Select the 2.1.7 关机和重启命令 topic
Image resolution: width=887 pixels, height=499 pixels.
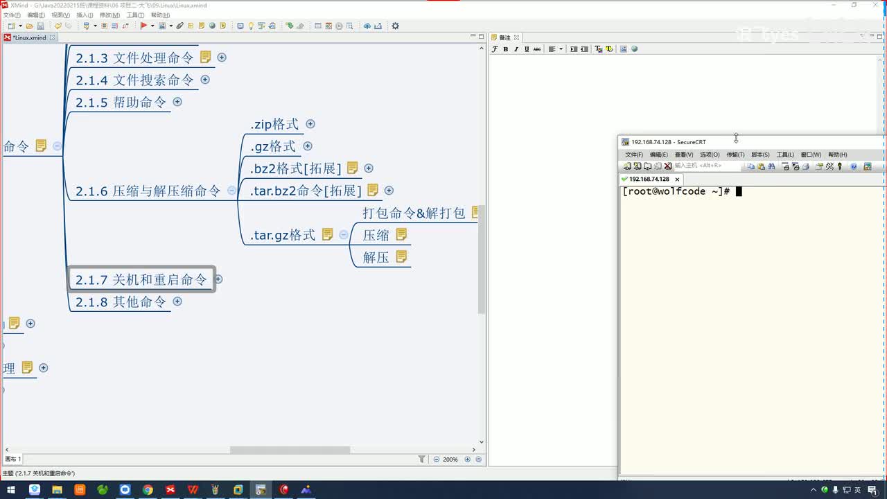click(141, 279)
